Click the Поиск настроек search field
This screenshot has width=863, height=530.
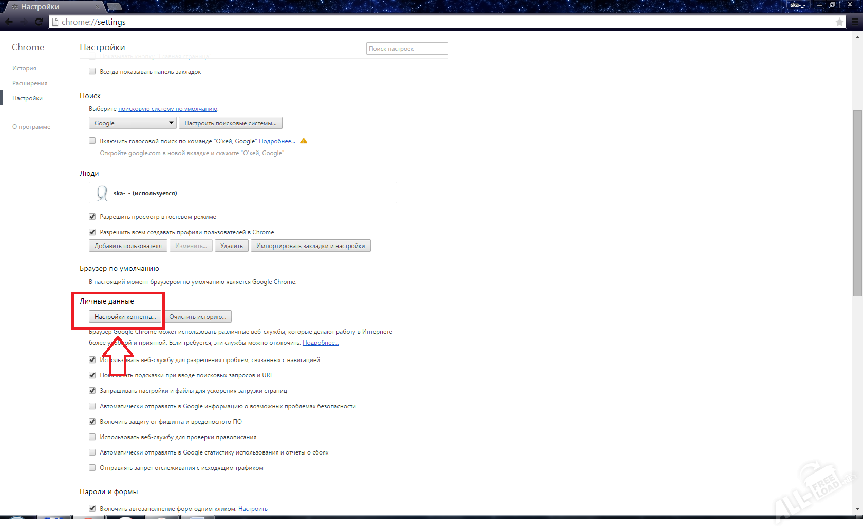pyautogui.click(x=407, y=49)
